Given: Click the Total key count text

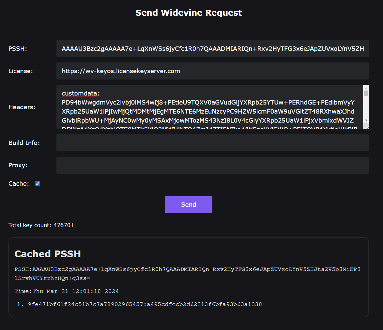Looking at the screenshot, I should click(x=41, y=225).
